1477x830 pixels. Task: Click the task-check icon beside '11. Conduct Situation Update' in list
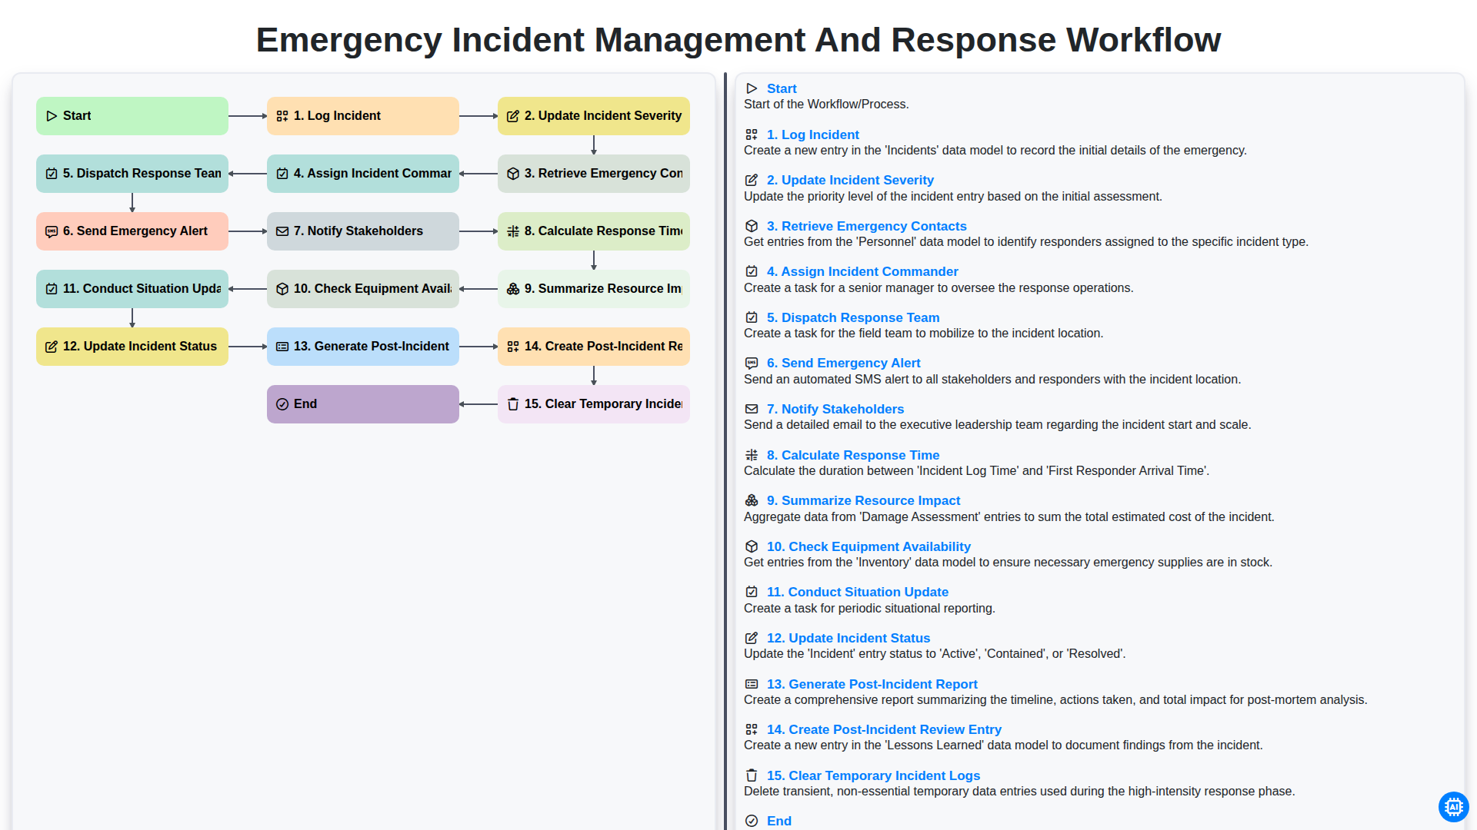[x=752, y=592]
